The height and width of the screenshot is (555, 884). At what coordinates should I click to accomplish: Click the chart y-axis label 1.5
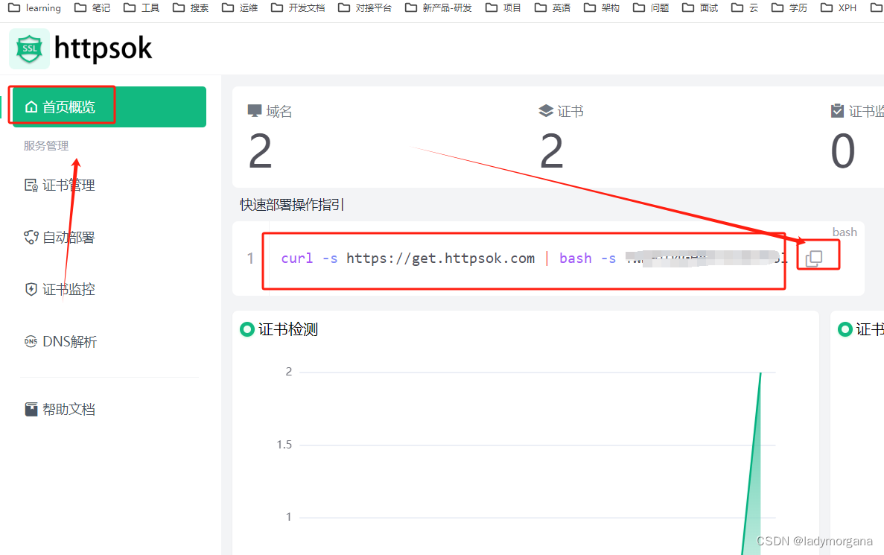284,445
